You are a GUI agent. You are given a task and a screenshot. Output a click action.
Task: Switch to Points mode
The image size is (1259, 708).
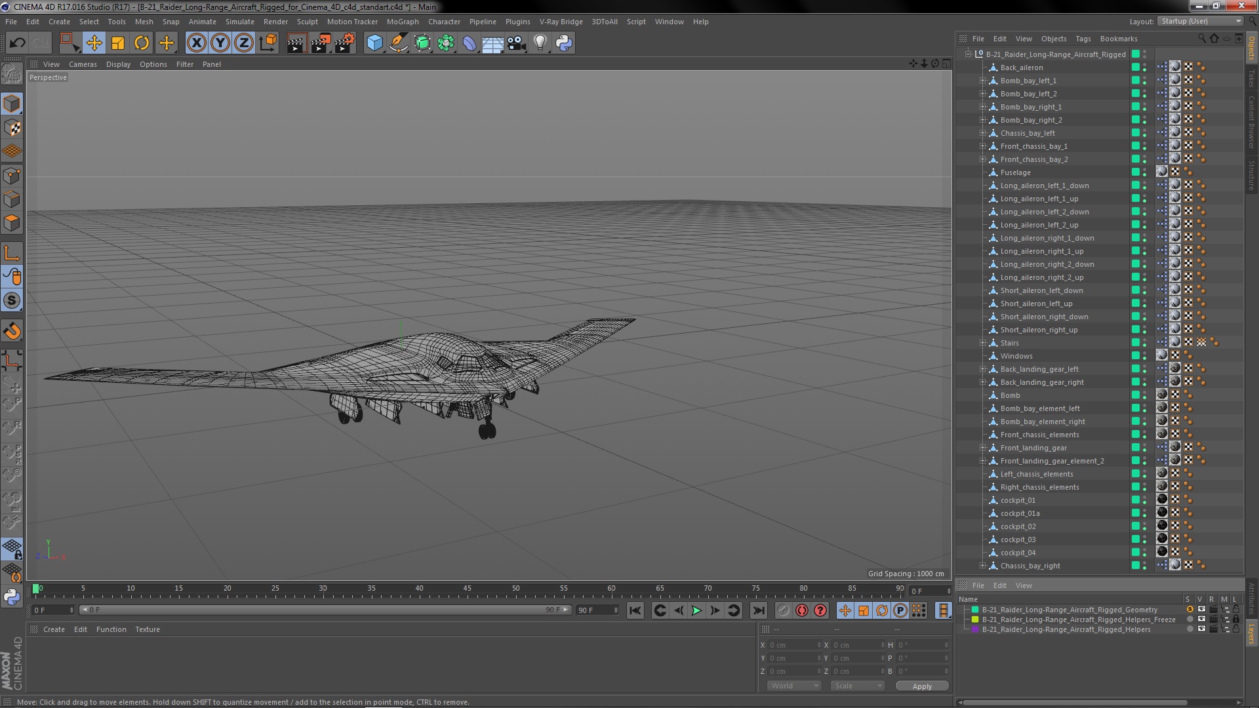pos(12,176)
